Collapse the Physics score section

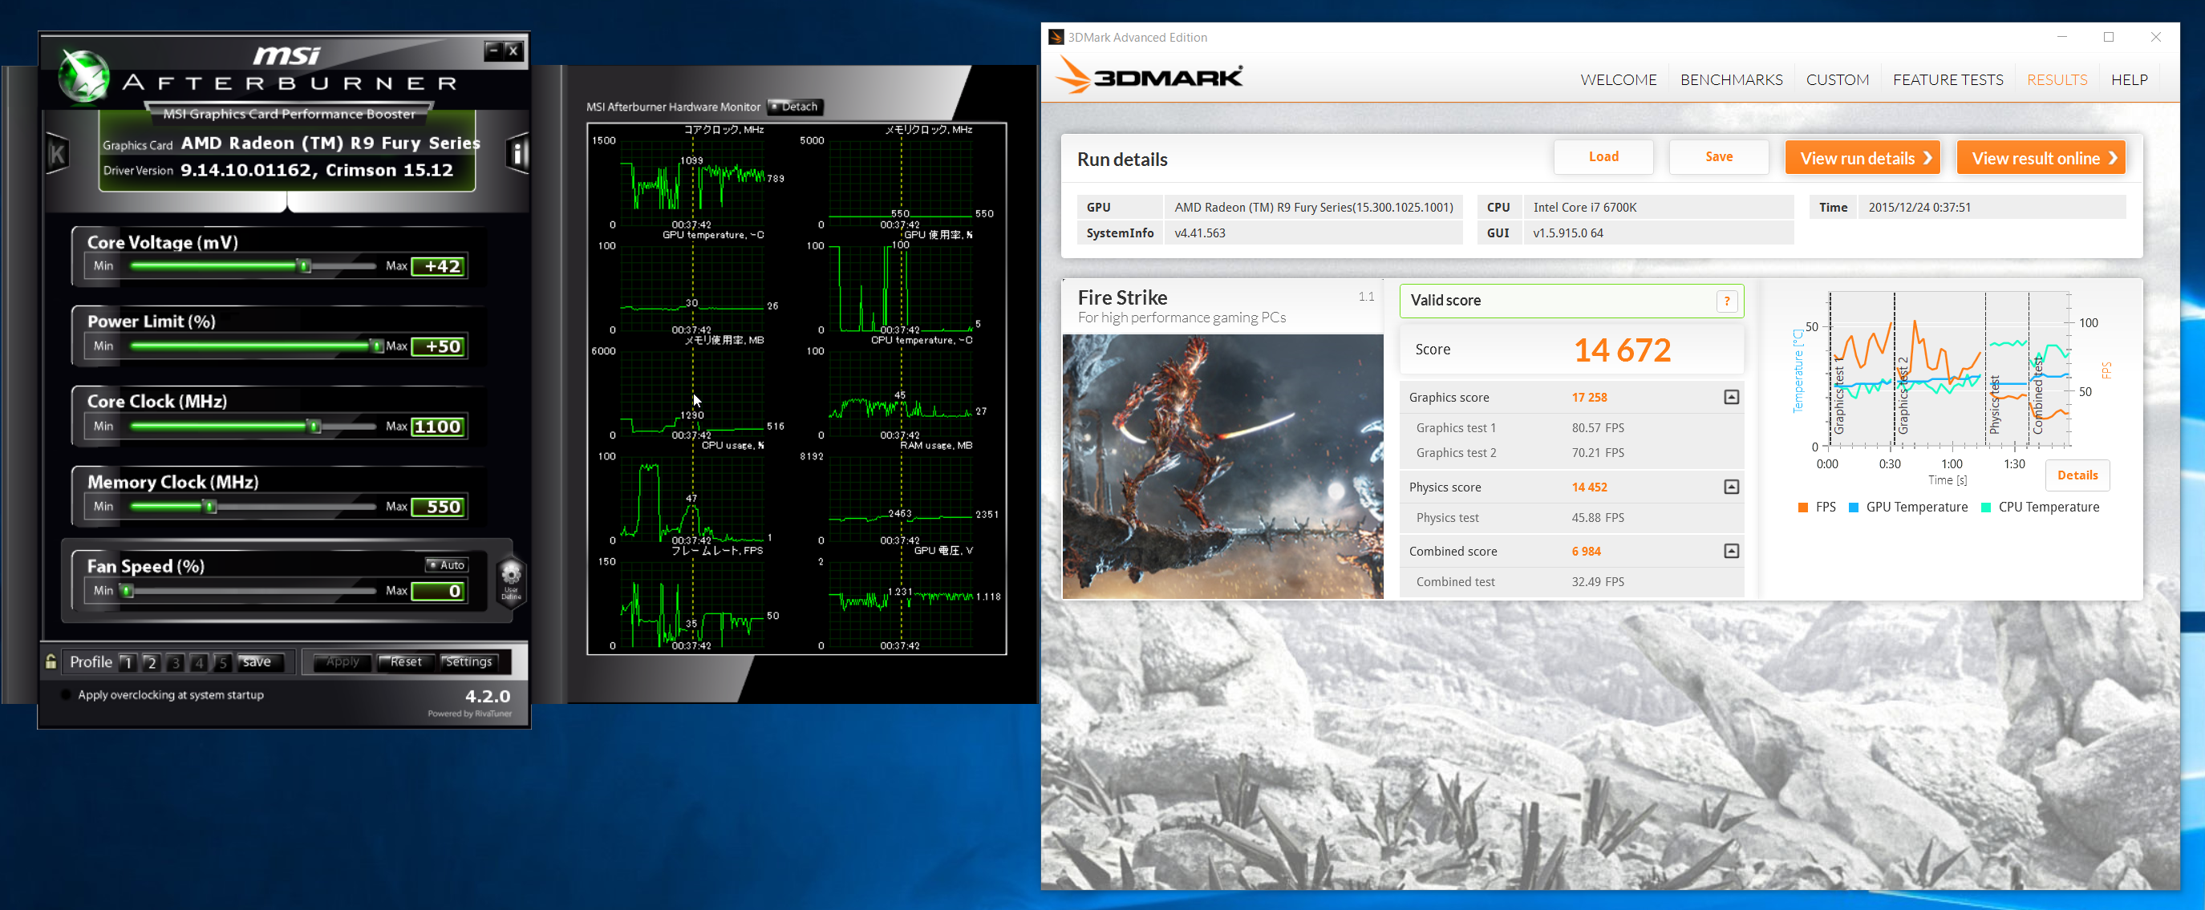click(1731, 487)
